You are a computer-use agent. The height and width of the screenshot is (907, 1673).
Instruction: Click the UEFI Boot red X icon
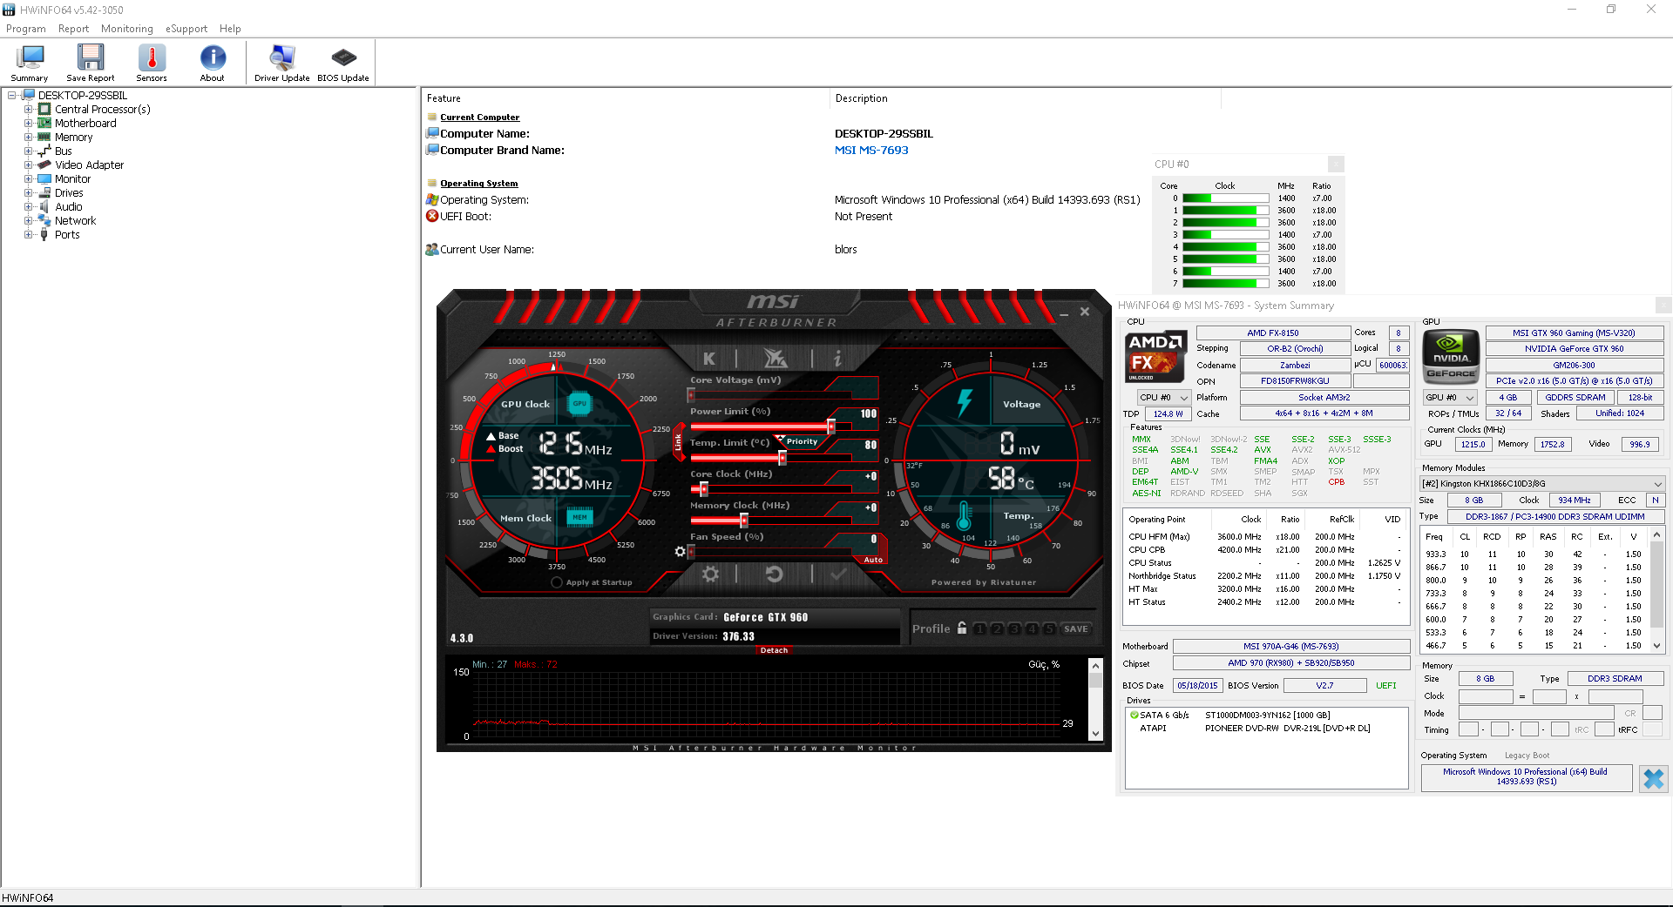pos(432,216)
